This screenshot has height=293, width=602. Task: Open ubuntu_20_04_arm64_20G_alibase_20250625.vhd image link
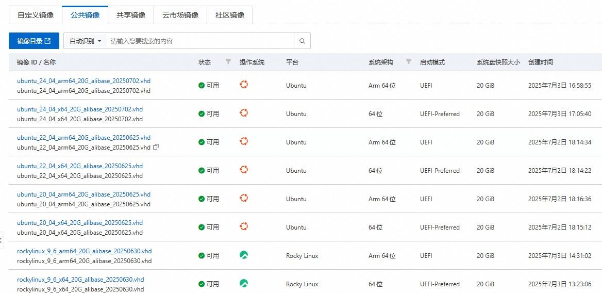click(x=83, y=194)
